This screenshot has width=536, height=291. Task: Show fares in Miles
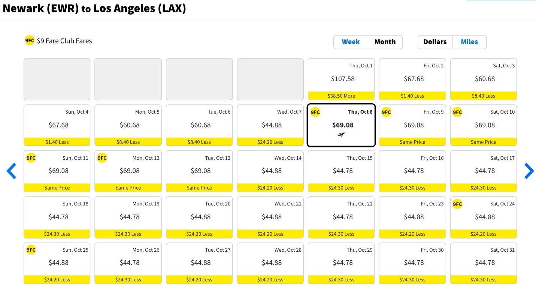click(x=469, y=42)
